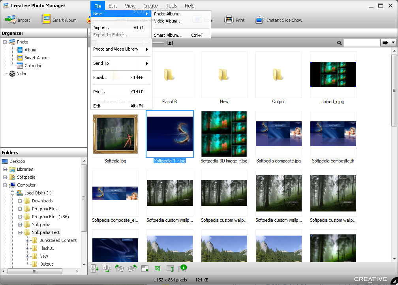The width and height of the screenshot is (398, 285).
Task: Click the rename photo text-cursor icon
Action: 170,268
